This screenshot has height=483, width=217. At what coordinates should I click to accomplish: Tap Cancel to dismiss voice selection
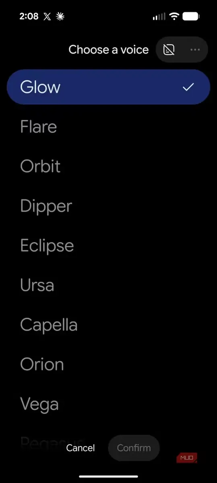click(81, 448)
